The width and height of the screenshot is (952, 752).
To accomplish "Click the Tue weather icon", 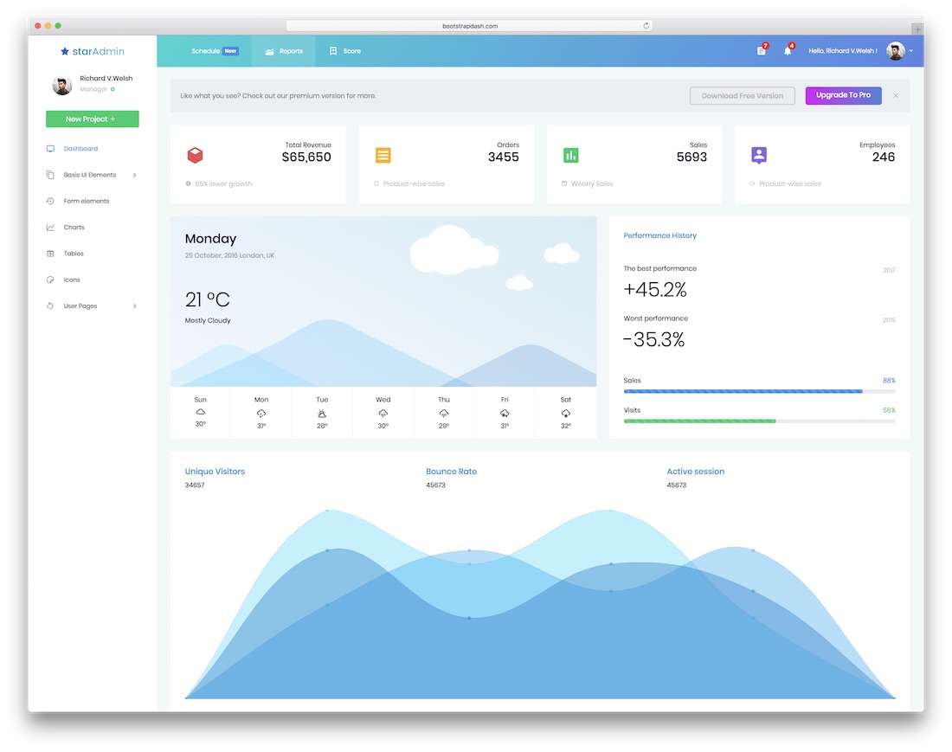I will tap(322, 414).
